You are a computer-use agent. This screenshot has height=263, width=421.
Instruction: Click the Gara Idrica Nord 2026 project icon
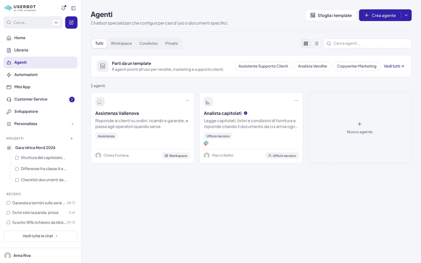pyautogui.click(x=9, y=148)
